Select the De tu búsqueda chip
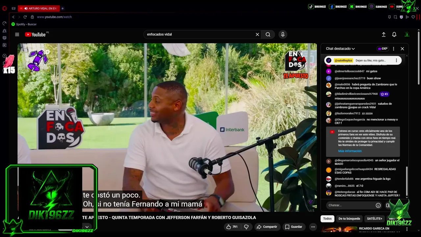The width and height of the screenshot is (421, 237). pos(349,219)
